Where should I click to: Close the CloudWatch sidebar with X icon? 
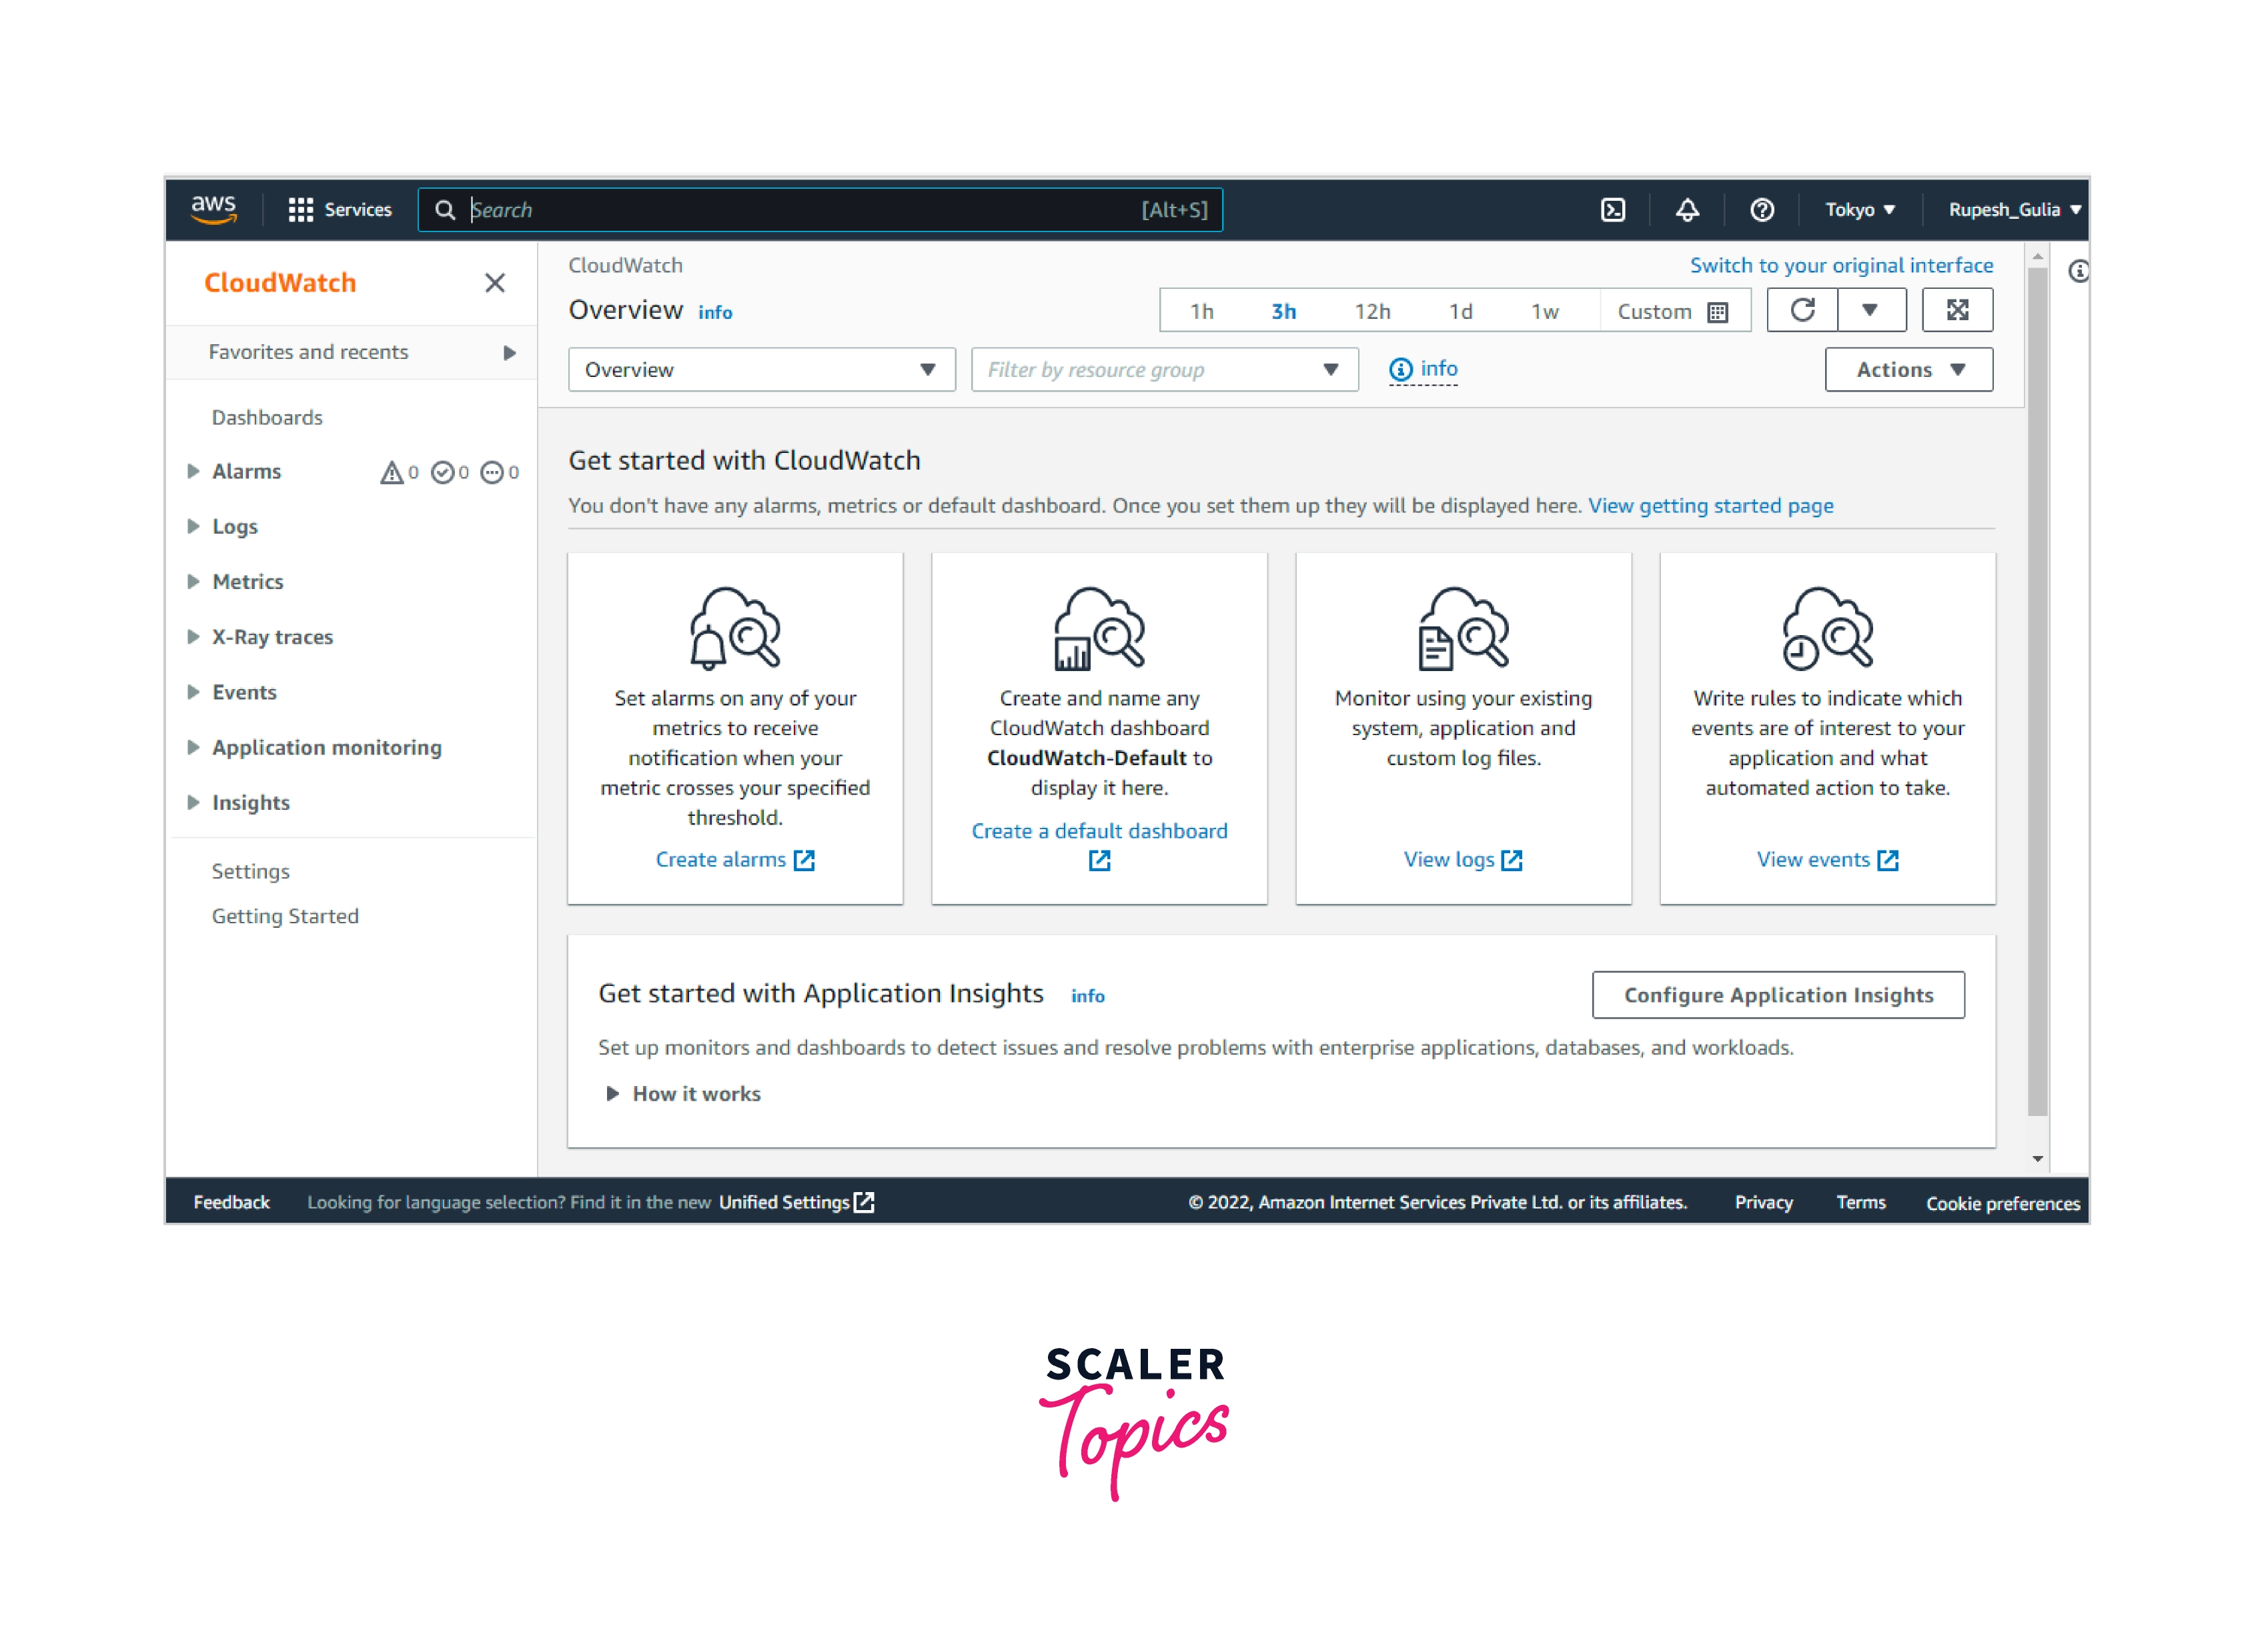[x=495, y=283]
